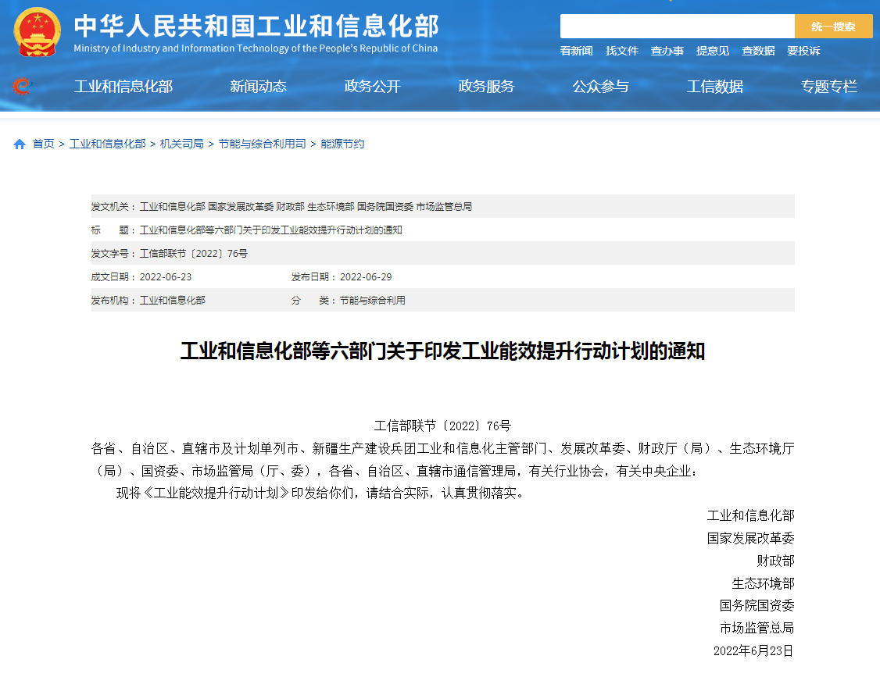Open the 要投诉 quick link
This screenshot has height=677, width=880.
pyautogui.click(x=803, y=51)
